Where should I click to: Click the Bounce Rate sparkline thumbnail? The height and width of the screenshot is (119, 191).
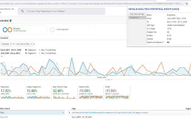tap(91, 97)
